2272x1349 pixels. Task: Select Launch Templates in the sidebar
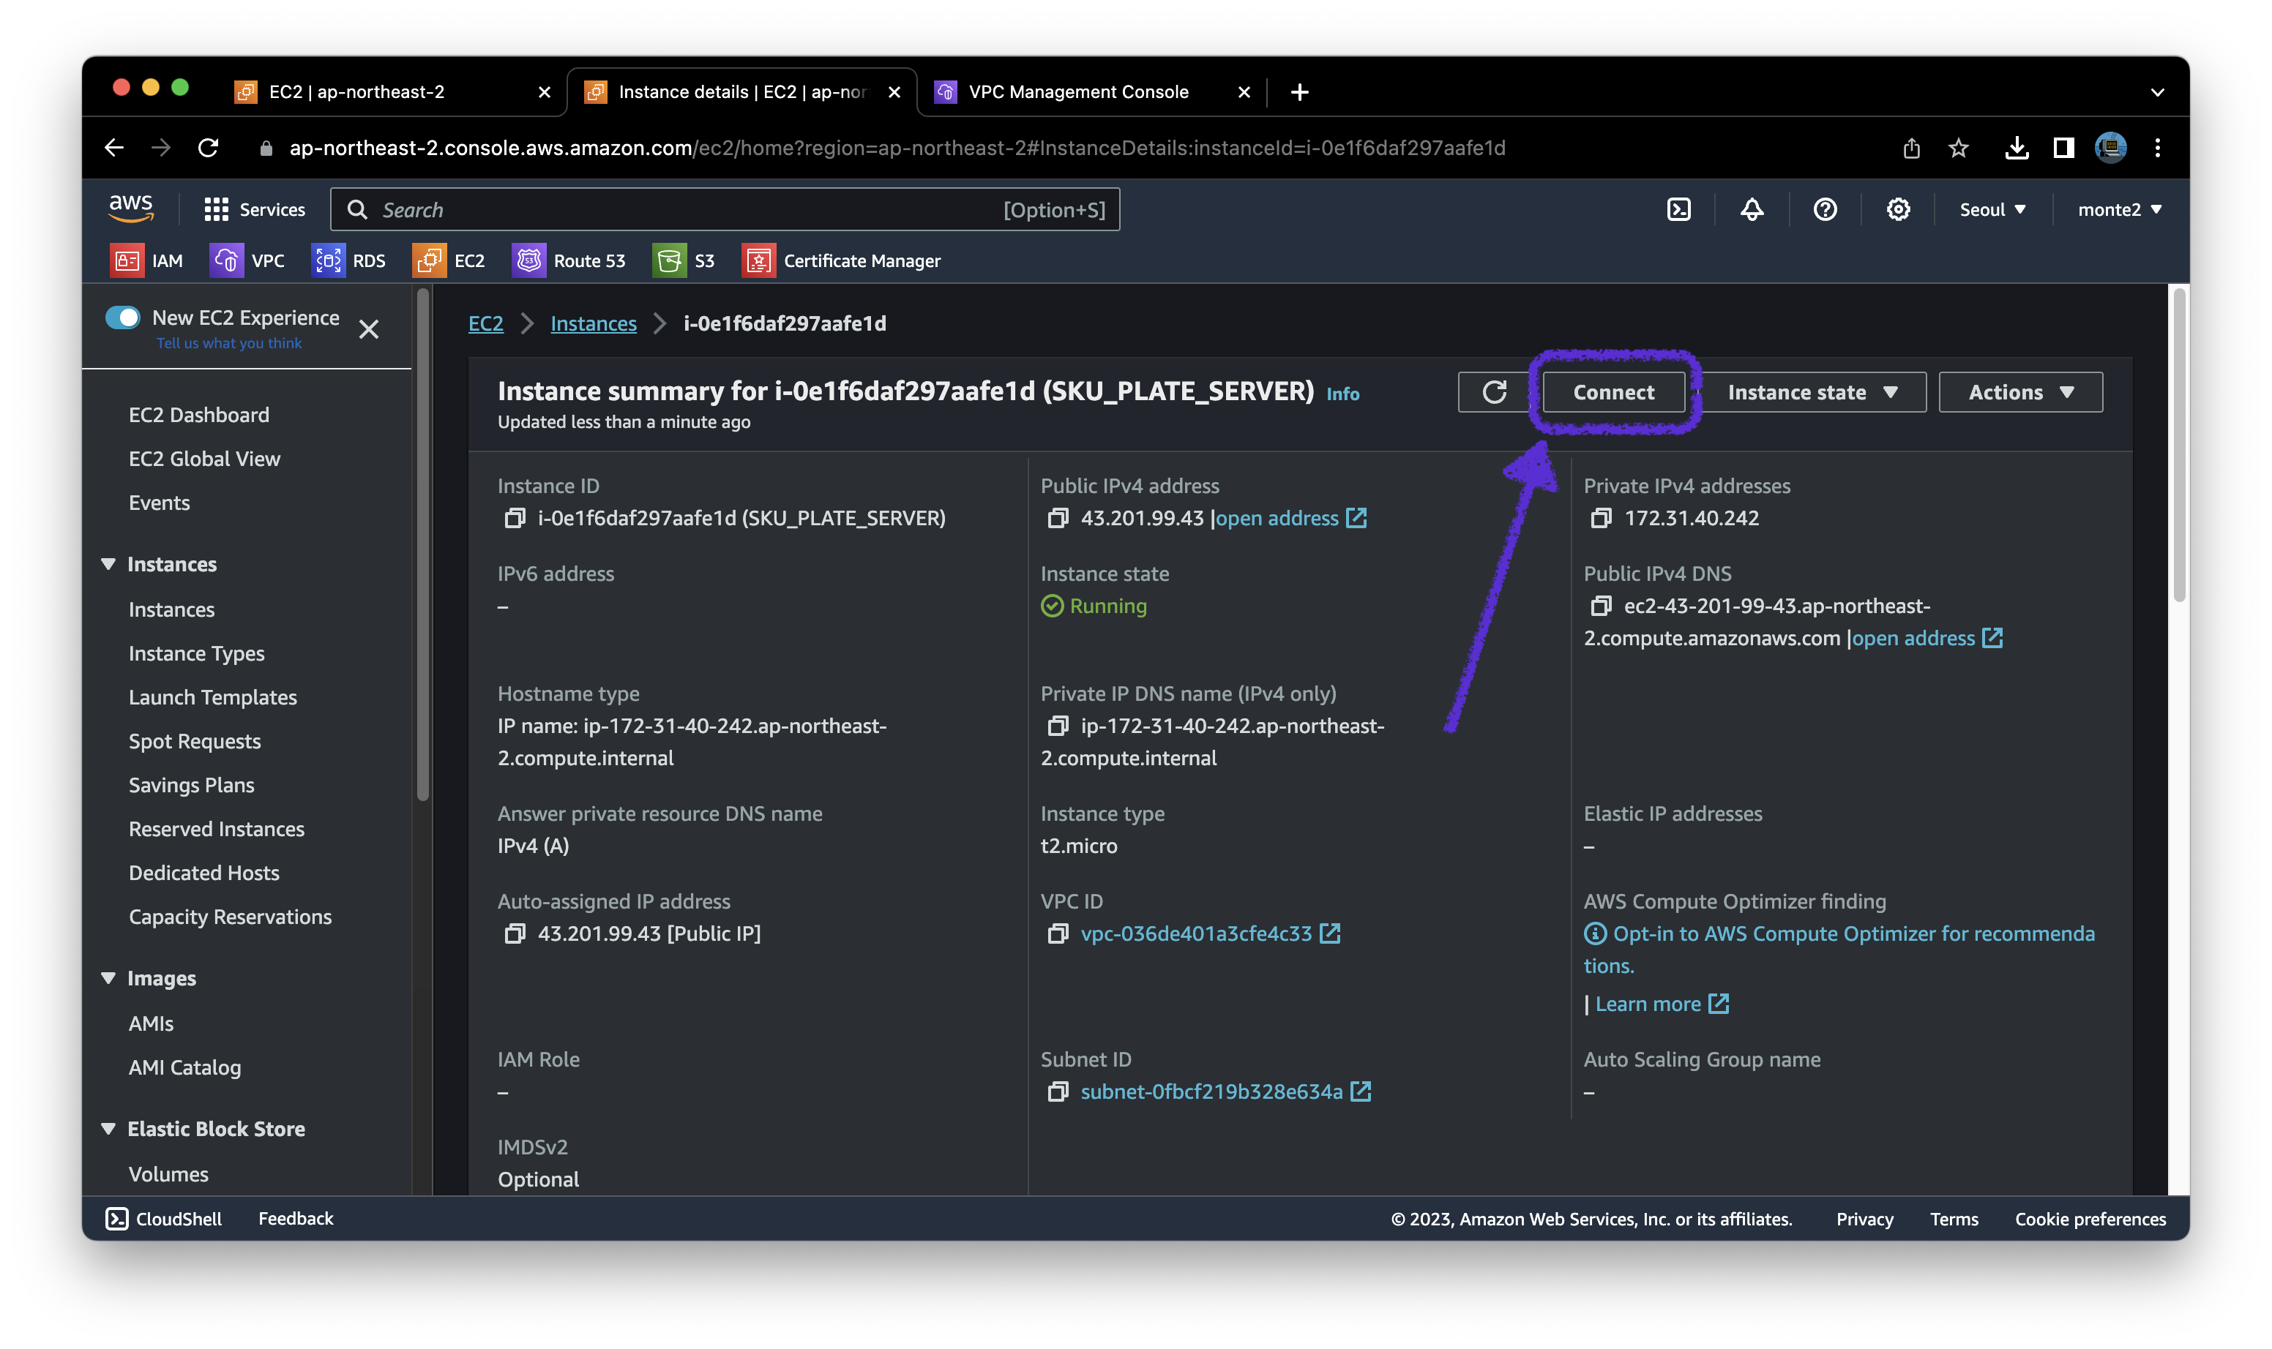point(213,697)
